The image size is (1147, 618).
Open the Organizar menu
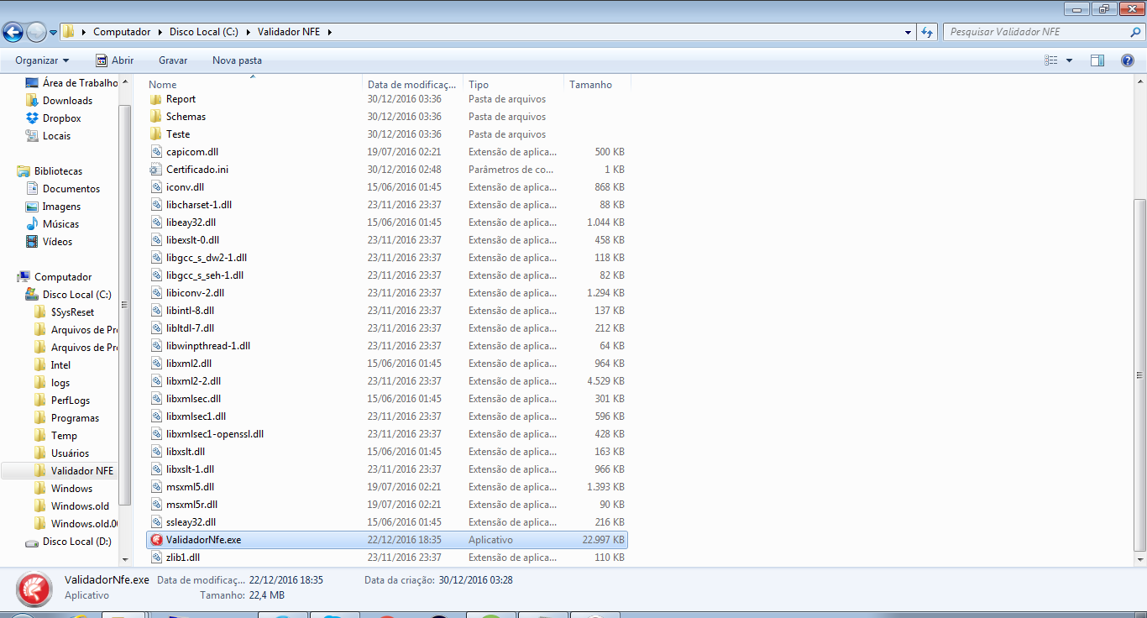coord(42,60)
